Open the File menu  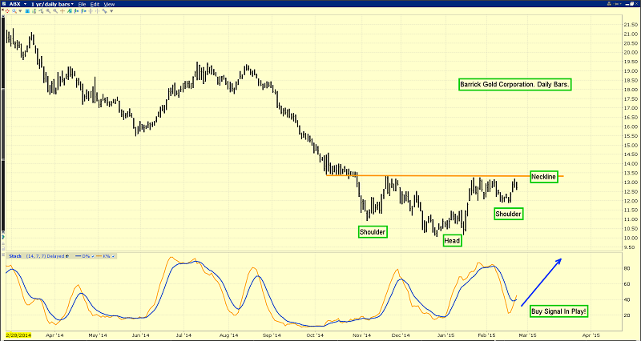coord(83,4)
